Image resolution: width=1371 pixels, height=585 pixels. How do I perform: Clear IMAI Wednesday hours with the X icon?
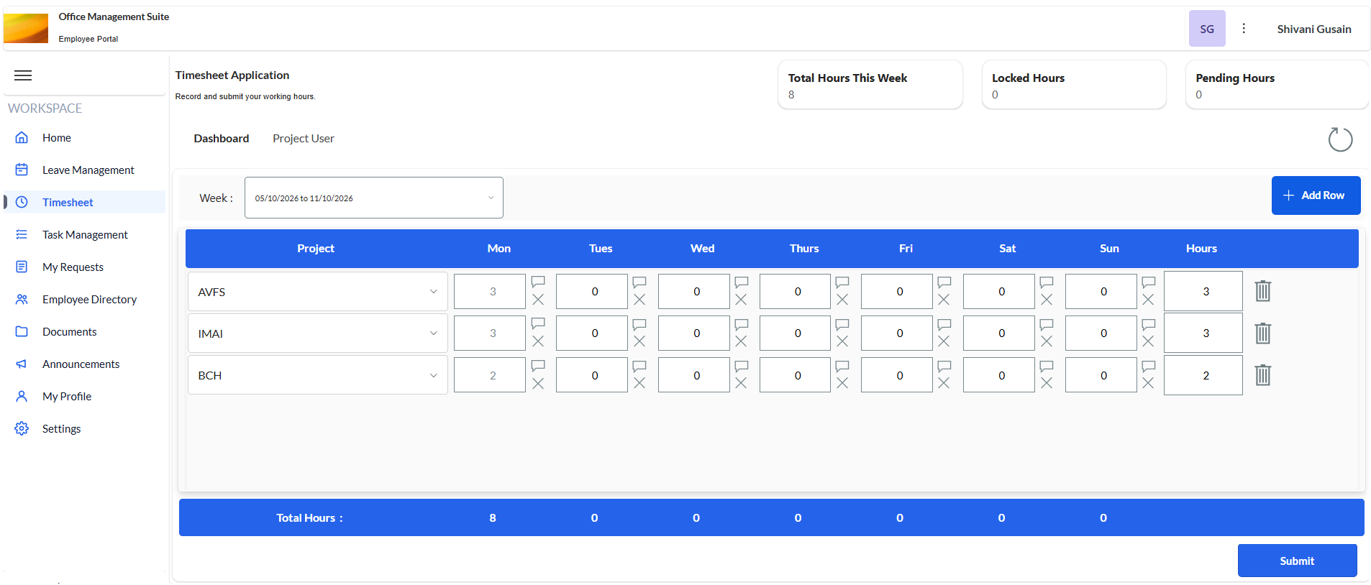coord(741,341)
